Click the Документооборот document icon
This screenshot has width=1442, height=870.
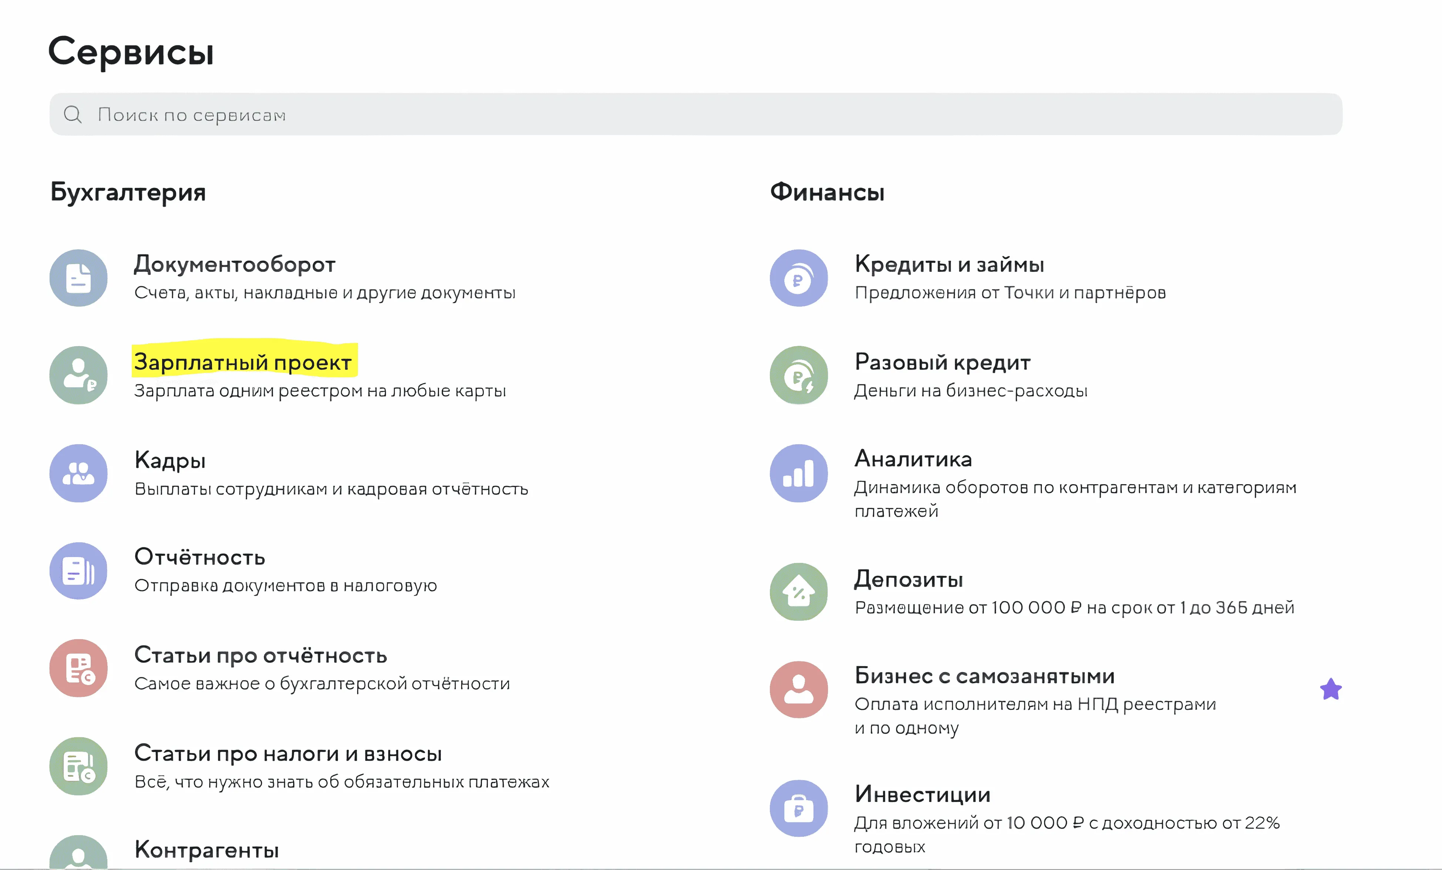click(78, 278)
